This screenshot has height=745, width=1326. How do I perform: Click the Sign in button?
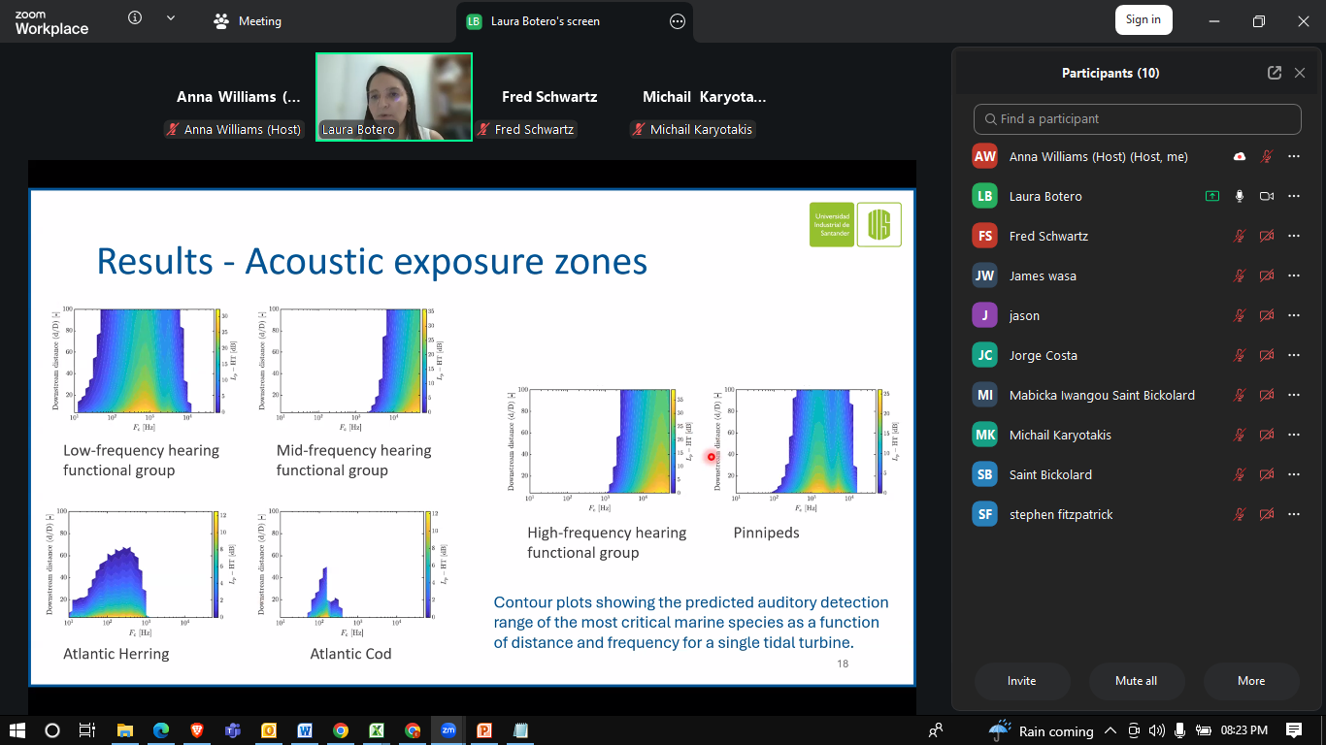pyautogui.click(x=1144, y=19)
